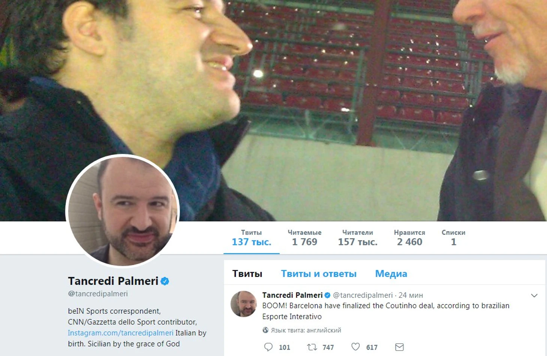The height and width of the screenshot is (356, 547).
Task: Open the Читаемые 1 769 following list
Action: point(305,238)
